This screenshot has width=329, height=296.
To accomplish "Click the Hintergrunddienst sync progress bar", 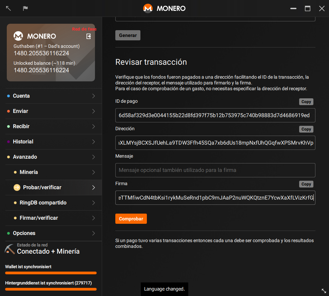I will click(51, 289).
